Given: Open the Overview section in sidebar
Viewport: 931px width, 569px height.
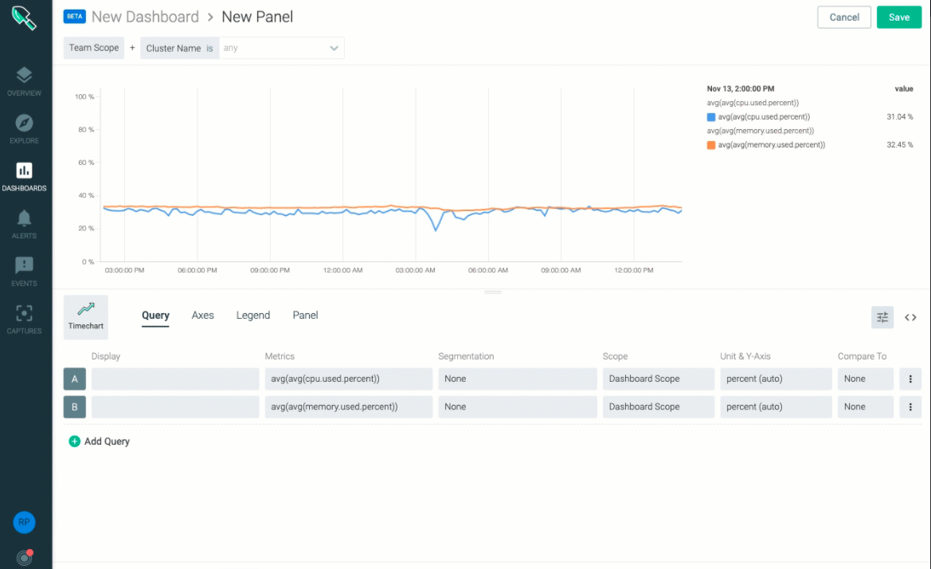Looking at the screenshot, I should [24, 81].
